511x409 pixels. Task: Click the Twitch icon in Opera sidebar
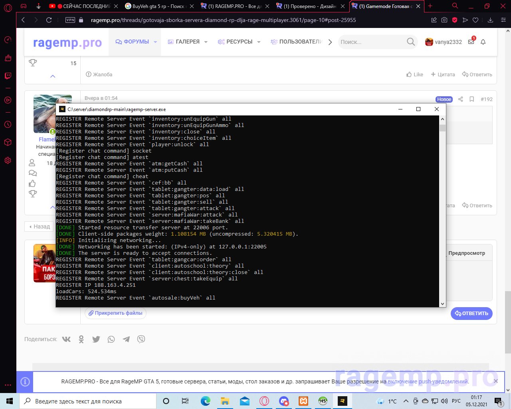pyautogui.click(x=8, y=76)
